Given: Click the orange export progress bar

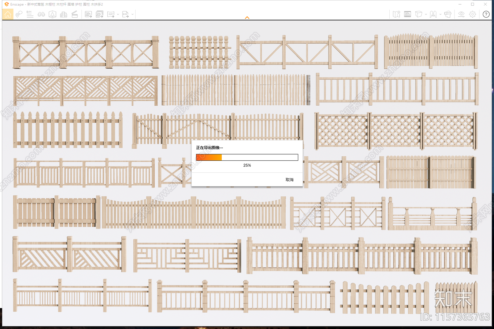Looking at the screenshot, I should [247, 157].
